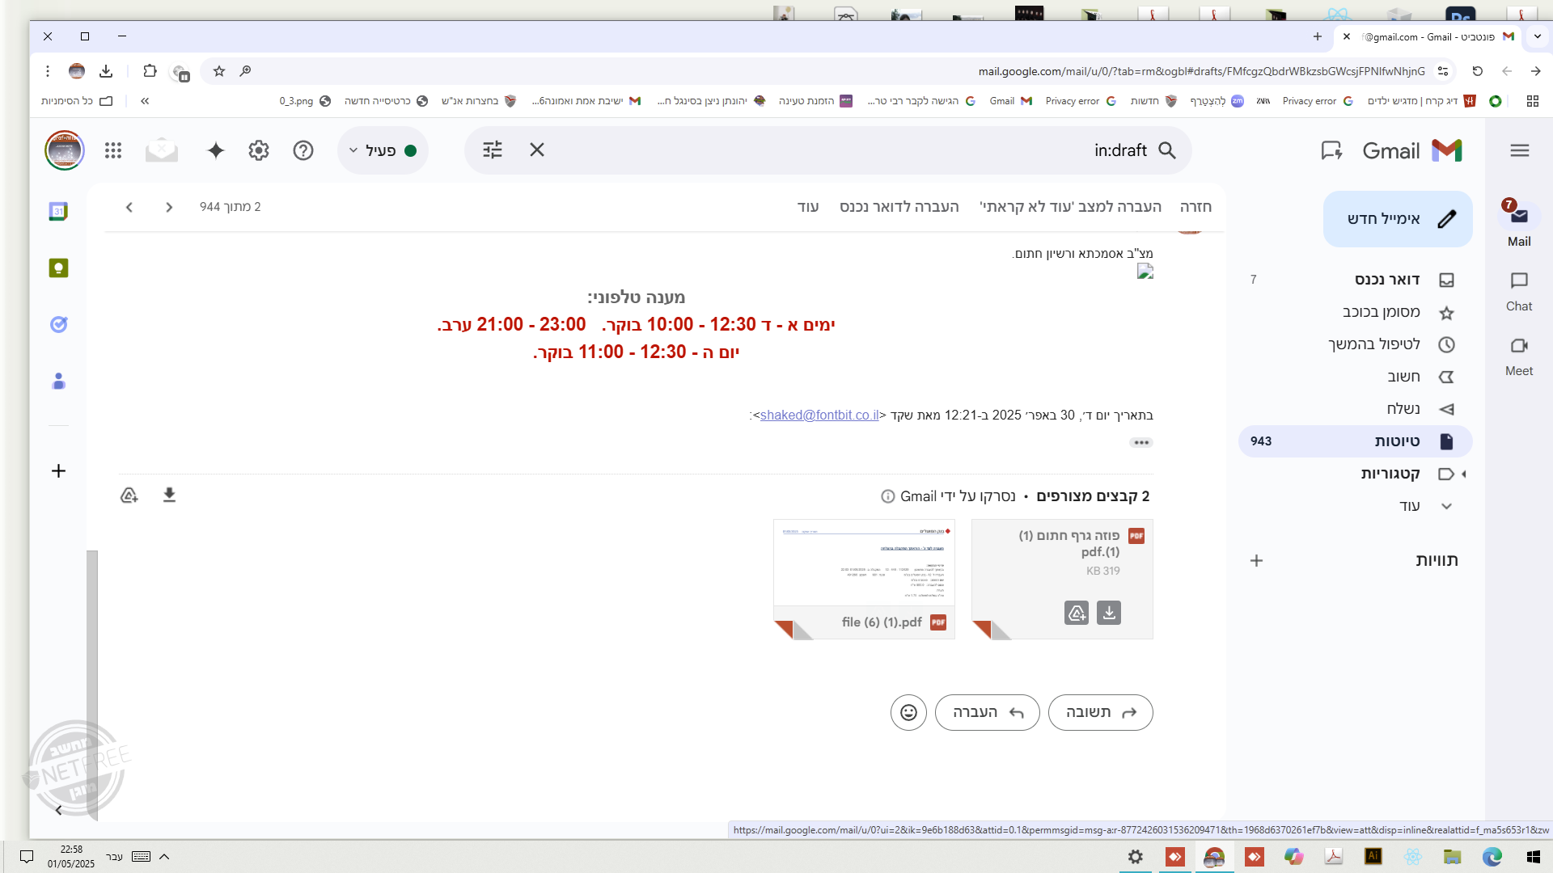
Task: Expand trimmed content via the three dots
Action: point(1141,442)
